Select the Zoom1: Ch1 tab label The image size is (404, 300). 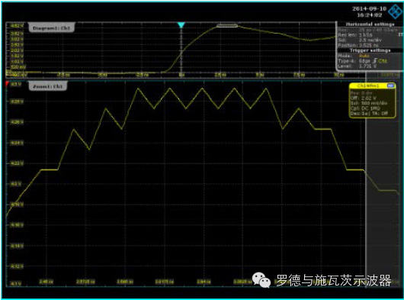(x=48, y=86)
